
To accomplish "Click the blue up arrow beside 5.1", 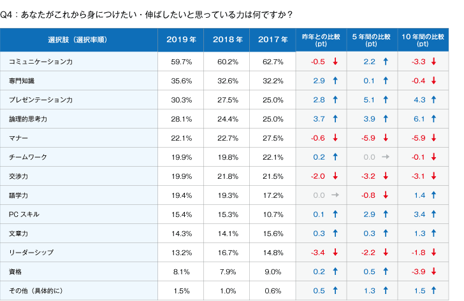I will 386,100.
